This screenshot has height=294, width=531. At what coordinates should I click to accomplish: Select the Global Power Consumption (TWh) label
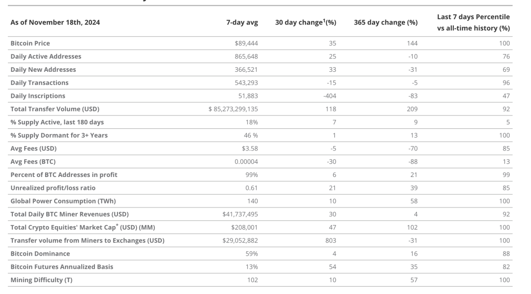click(63, 201)
